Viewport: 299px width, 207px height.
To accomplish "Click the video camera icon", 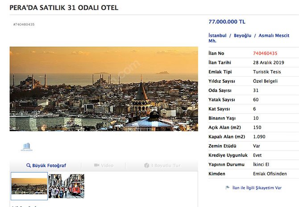I will pyautogui.click(x=97, y=165).
